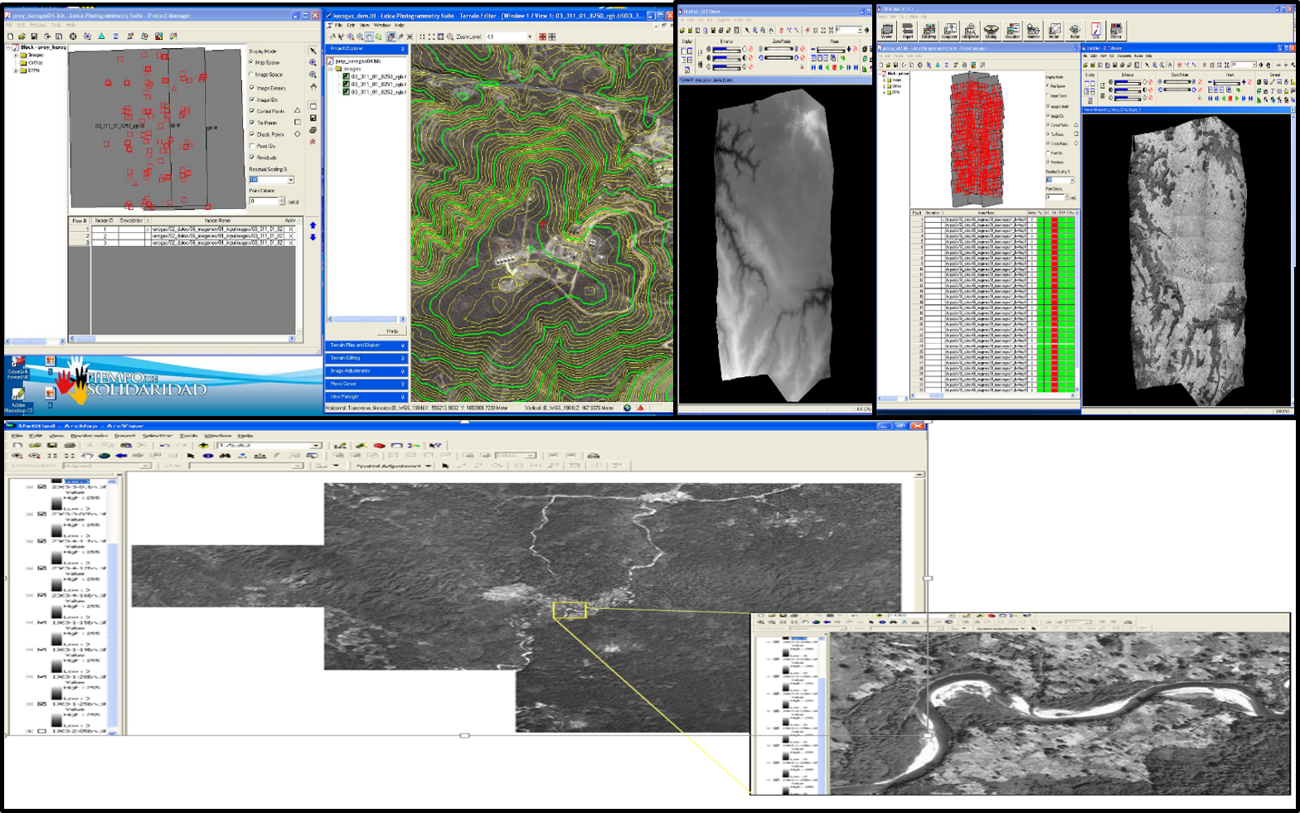The height and width of the screenshot is (813, 1300).
Task: Expand Images folder in Project Manager tree
Action: (x=16, y=56)
